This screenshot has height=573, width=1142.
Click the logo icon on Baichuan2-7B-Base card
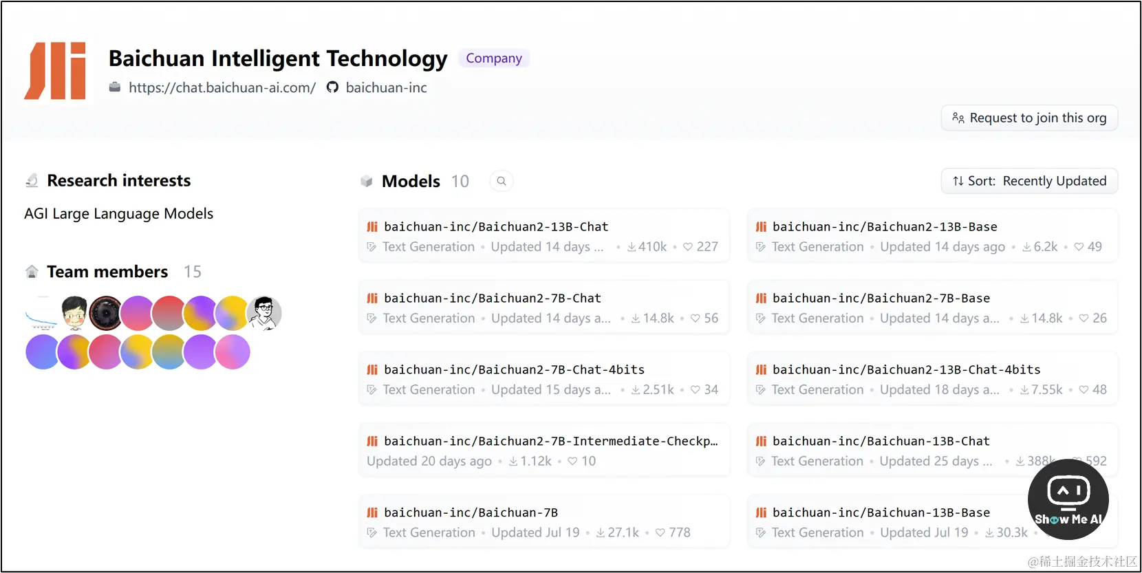point(761,298)
